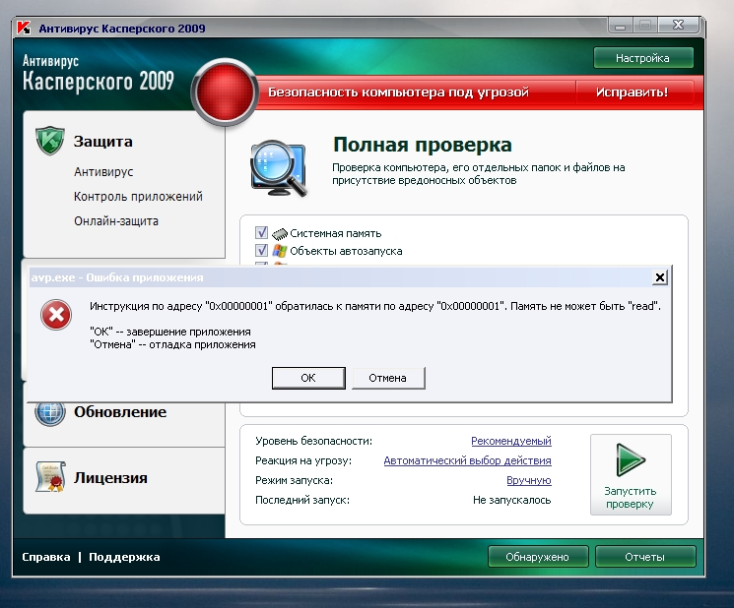The image size is (734, 608).
Task: Click the Системная память list label
Action: pos(336,233)
